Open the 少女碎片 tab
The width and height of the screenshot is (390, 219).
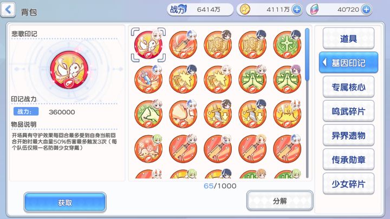[348, 184]
